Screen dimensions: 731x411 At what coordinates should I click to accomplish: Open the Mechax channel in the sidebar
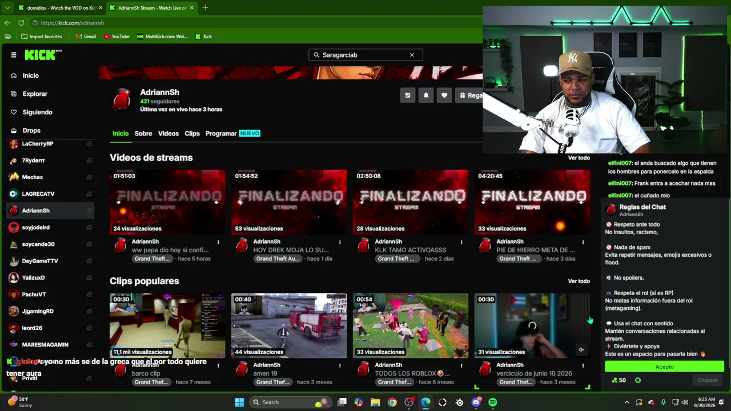pyautogui.click(x=50, y=177)
